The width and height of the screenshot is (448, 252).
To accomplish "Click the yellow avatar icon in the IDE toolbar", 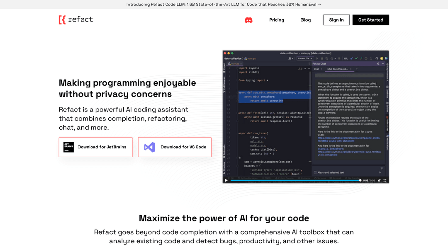I will 382,58.
